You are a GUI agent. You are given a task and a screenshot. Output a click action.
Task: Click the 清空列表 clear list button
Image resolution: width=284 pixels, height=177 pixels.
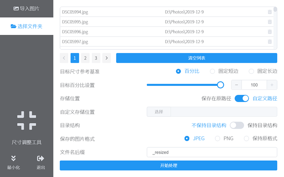(x=196, y=58)
